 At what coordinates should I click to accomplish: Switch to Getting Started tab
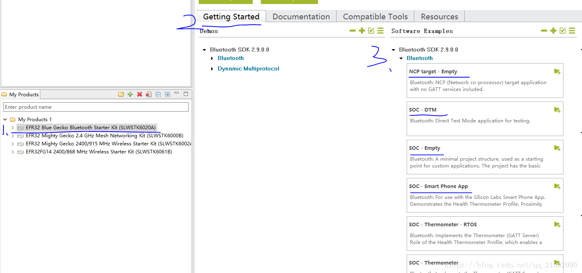point(231,17)
